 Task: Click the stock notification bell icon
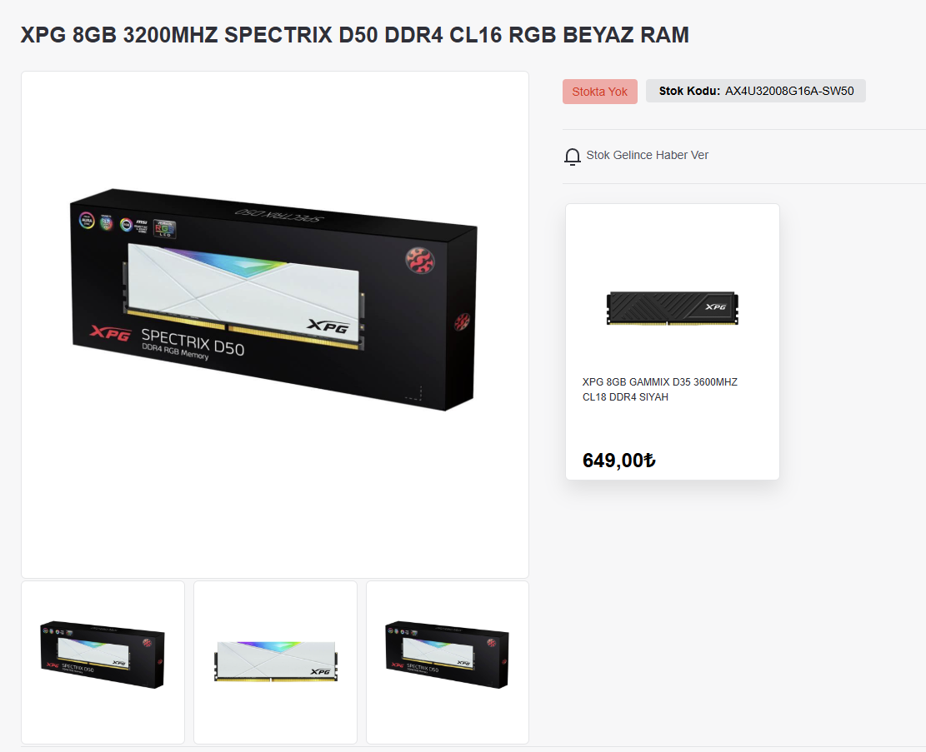[573, 157]
